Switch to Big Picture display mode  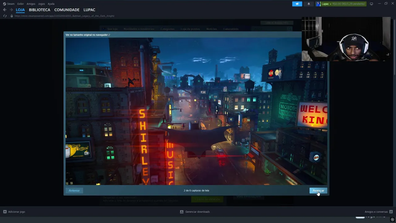coord(371,4)
